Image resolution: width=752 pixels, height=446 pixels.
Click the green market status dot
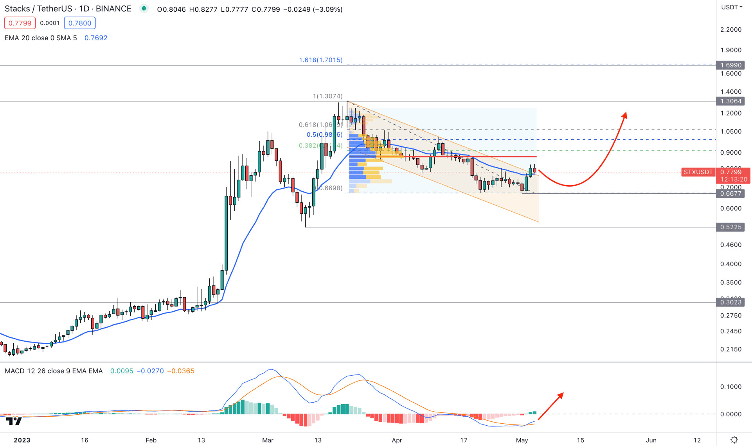click(144, 9)
